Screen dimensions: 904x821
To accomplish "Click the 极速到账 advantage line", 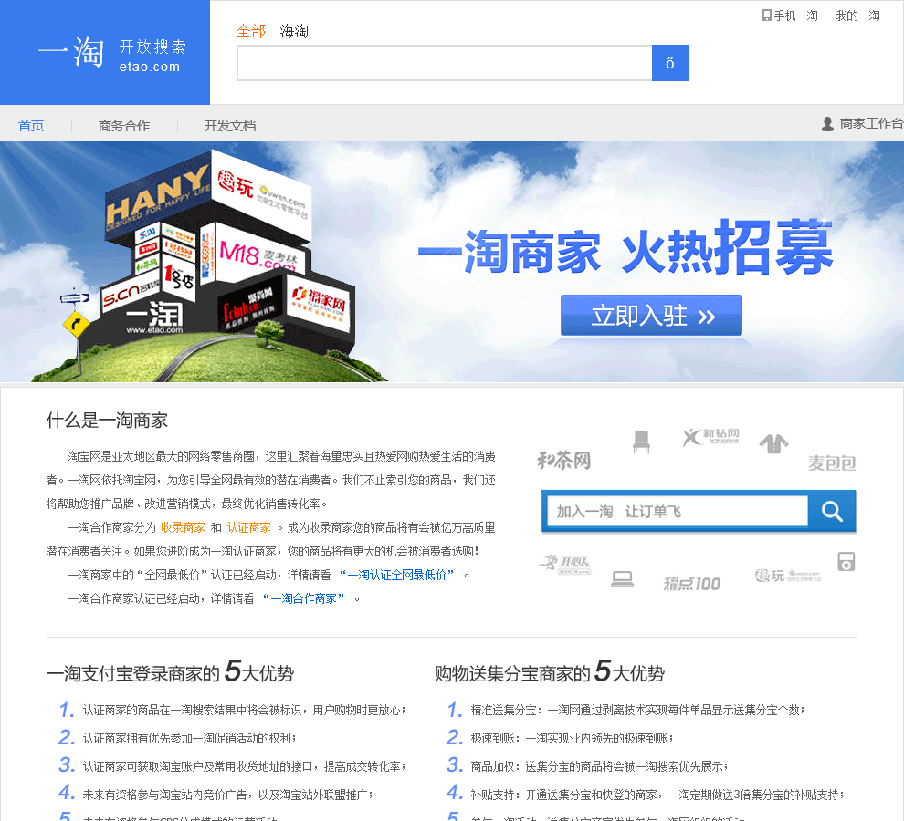I will [572, 738].
